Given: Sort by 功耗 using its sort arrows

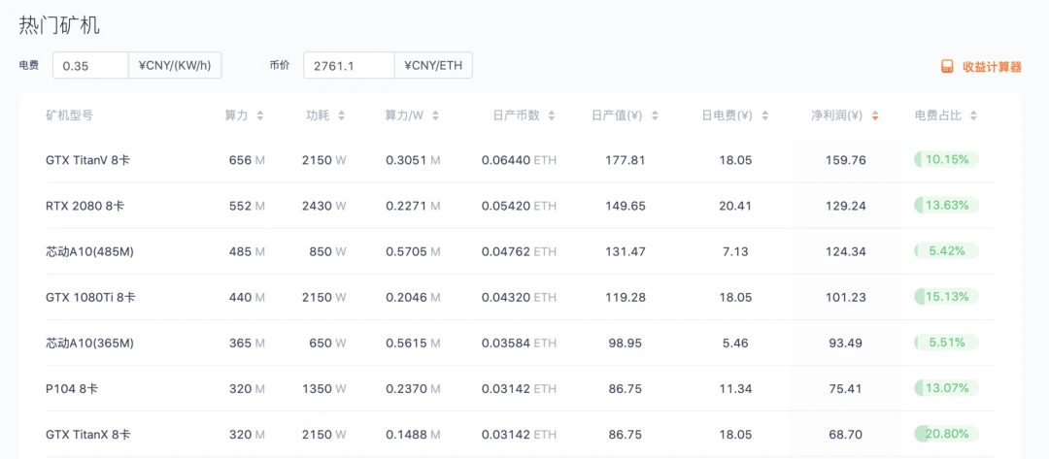Looking at the screenshot, I should pyautogui.click(x=341, y=115).
